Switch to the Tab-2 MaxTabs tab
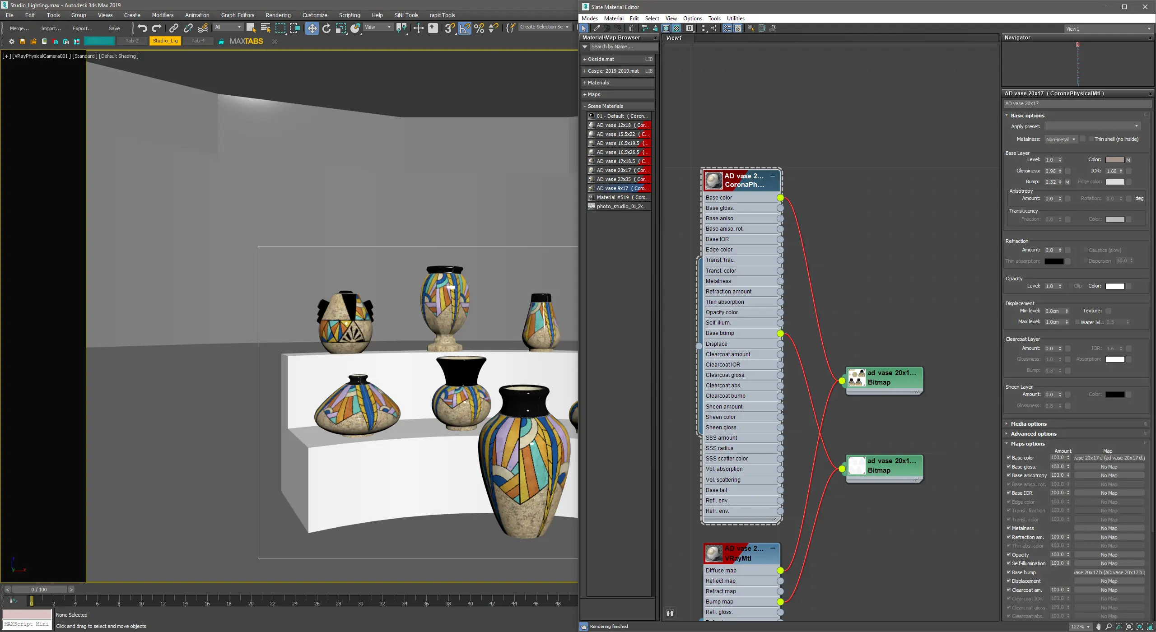The image size is (1156, 632). [x=132, y=41]
